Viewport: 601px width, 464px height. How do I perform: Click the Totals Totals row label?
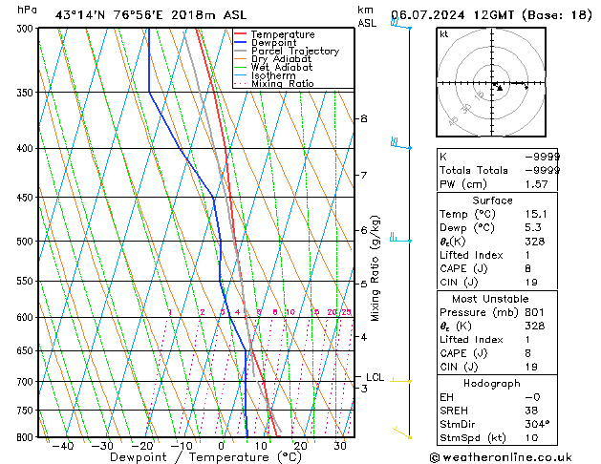(x=473, y=170)
